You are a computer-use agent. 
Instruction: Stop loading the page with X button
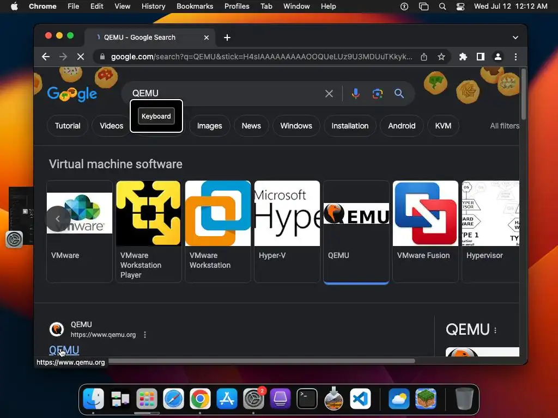[81, 57]
